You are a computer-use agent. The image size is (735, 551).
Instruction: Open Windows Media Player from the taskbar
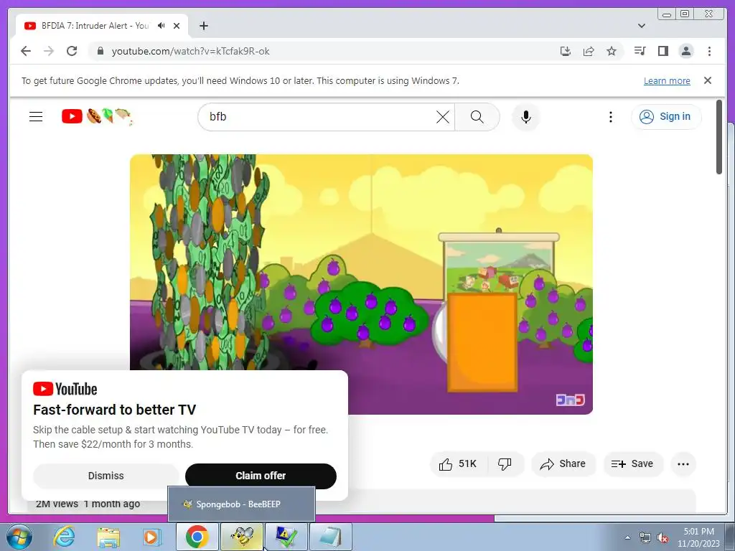point(152,537)
